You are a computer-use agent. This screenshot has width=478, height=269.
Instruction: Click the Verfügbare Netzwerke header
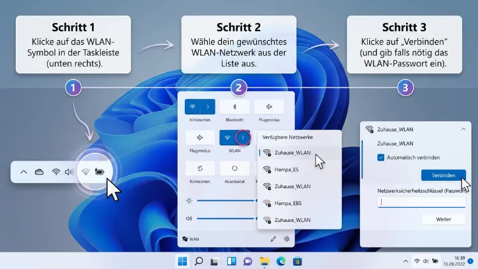(287, 137)
